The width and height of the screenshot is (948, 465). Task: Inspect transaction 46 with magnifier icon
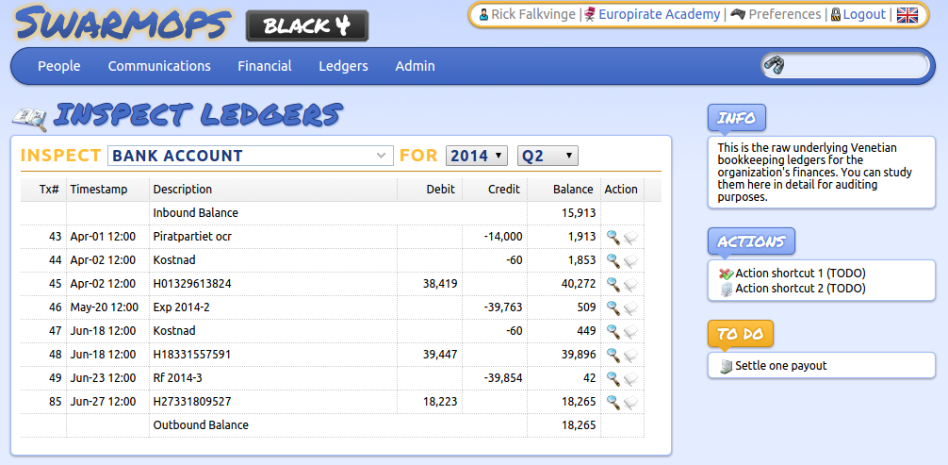point(613,307)
